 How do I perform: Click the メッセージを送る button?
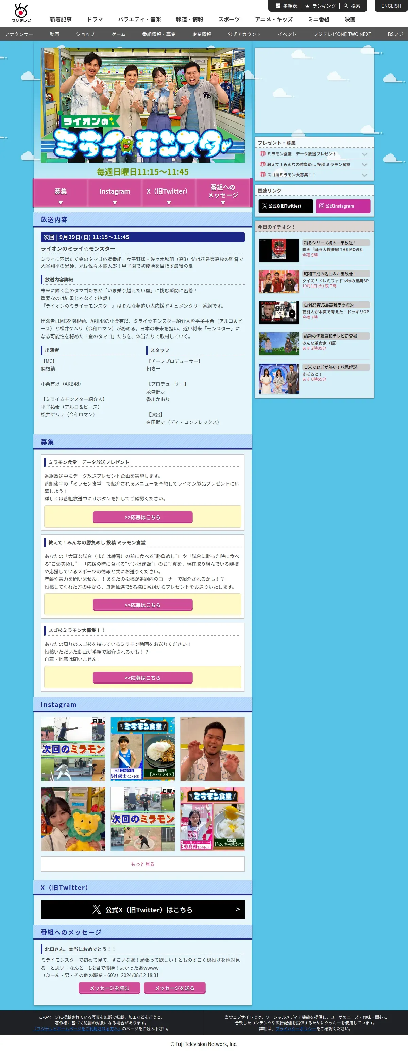click(x=175, y=988)
